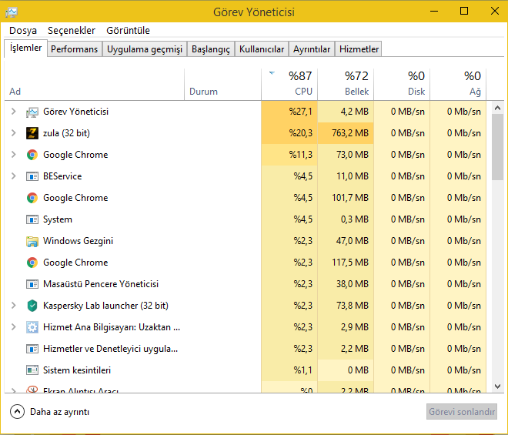The image size is (508, 435).
Task: Click the System process icon
Action: tap(32, 219)
